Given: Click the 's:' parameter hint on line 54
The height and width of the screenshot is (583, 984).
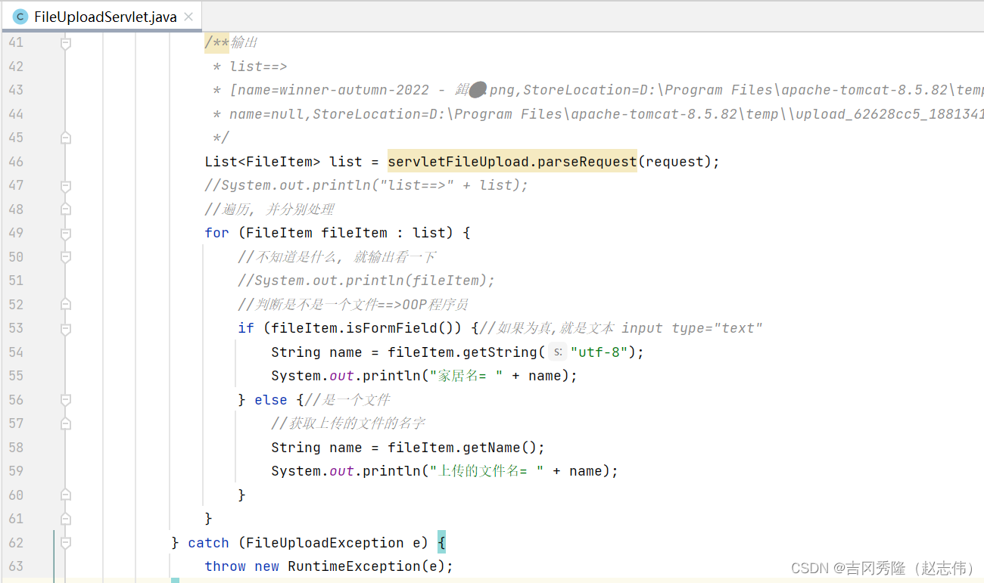Looking at the screenshot, I should coord(557,352).
